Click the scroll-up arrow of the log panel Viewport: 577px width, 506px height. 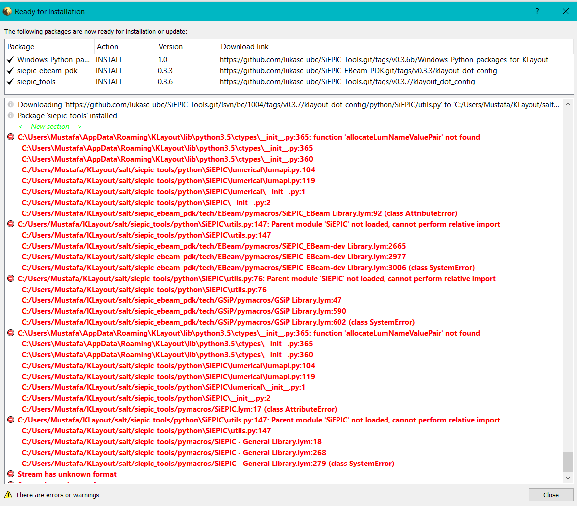568,104
